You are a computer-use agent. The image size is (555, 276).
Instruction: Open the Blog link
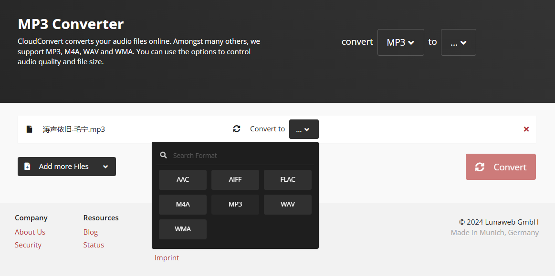tap(91, 232)
